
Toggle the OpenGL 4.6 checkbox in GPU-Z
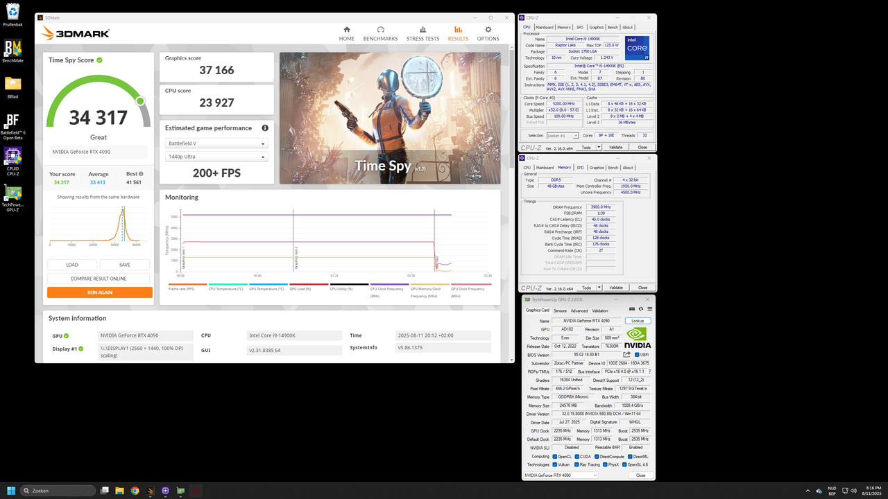point(625,464)
